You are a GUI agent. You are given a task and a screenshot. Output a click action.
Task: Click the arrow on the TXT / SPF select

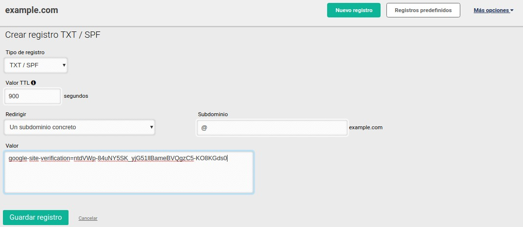click(x=64, y=65)
